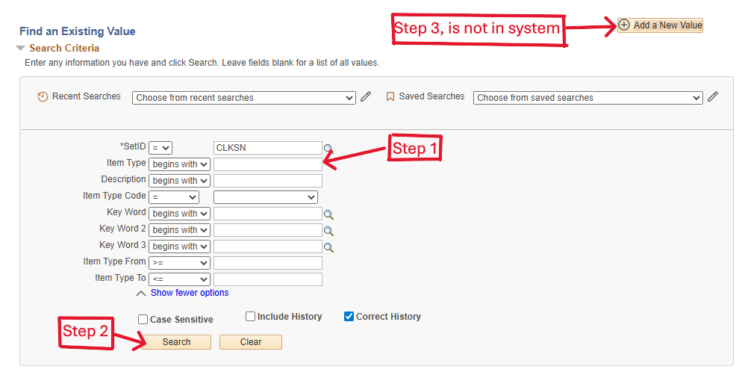Open the Recent Searches dropdown
This screenshot has height=375, width=745.
243,98
